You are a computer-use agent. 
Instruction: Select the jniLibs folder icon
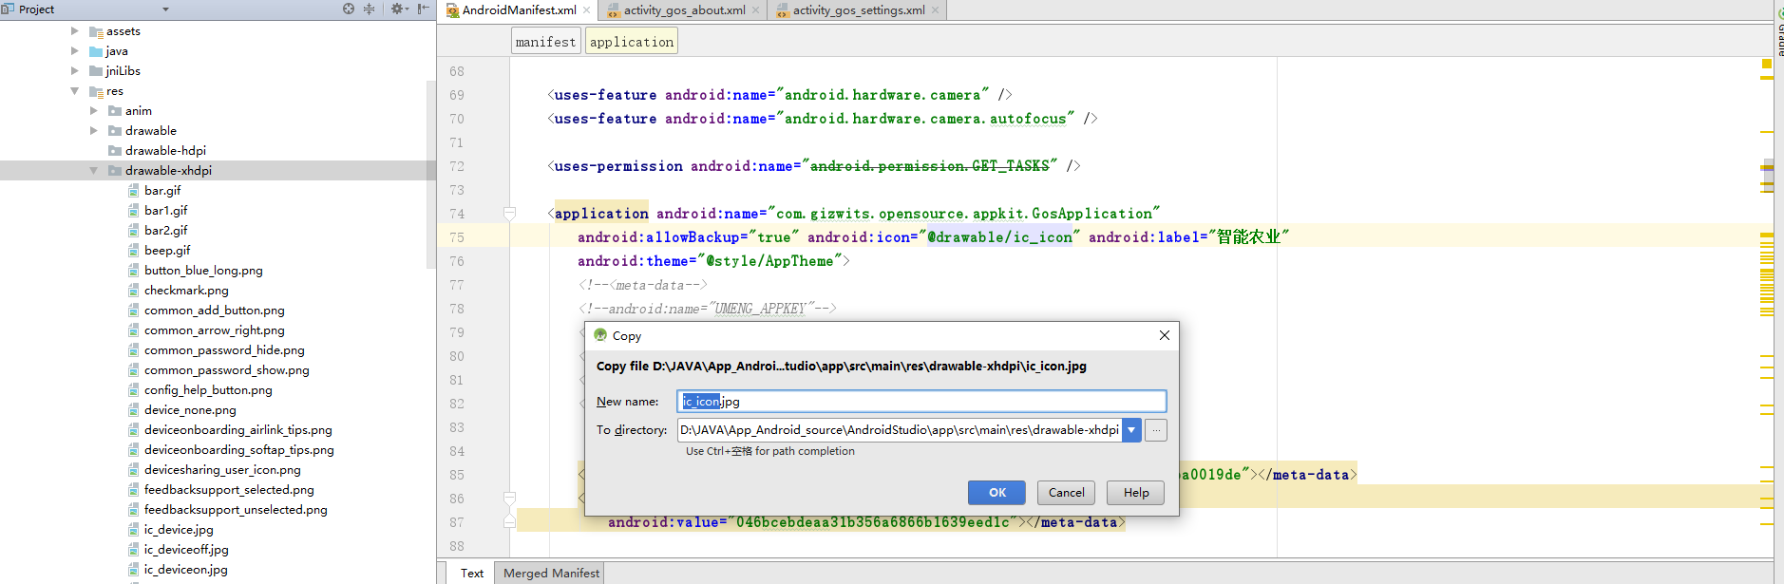point(96,71)
